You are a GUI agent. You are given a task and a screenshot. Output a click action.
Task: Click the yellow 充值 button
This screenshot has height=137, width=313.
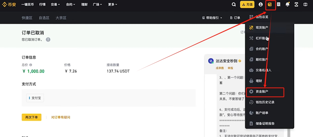click(x=247, y=4)
